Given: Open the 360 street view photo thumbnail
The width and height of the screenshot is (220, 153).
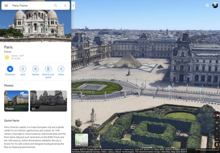Looking at the screenshot, I should pos(48,101).
